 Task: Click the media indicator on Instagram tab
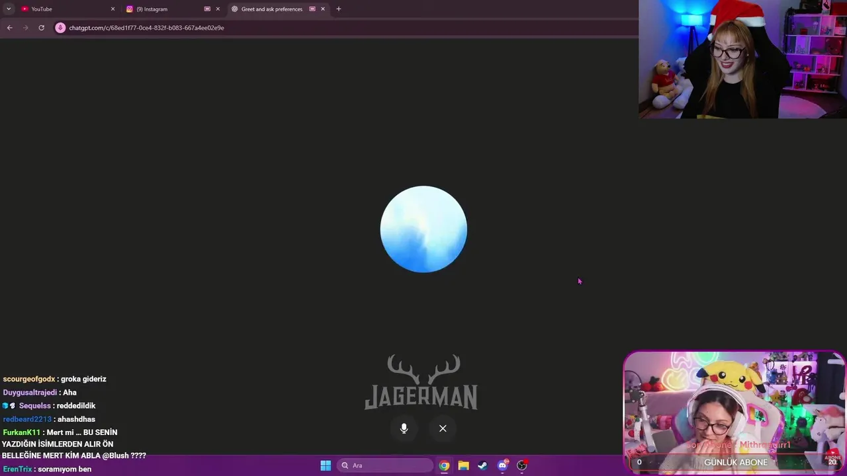pyautogui.click(x=207, y=9)
